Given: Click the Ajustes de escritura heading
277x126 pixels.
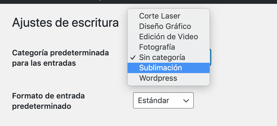Looking at the screenshot, I should (x=65, y=23).
